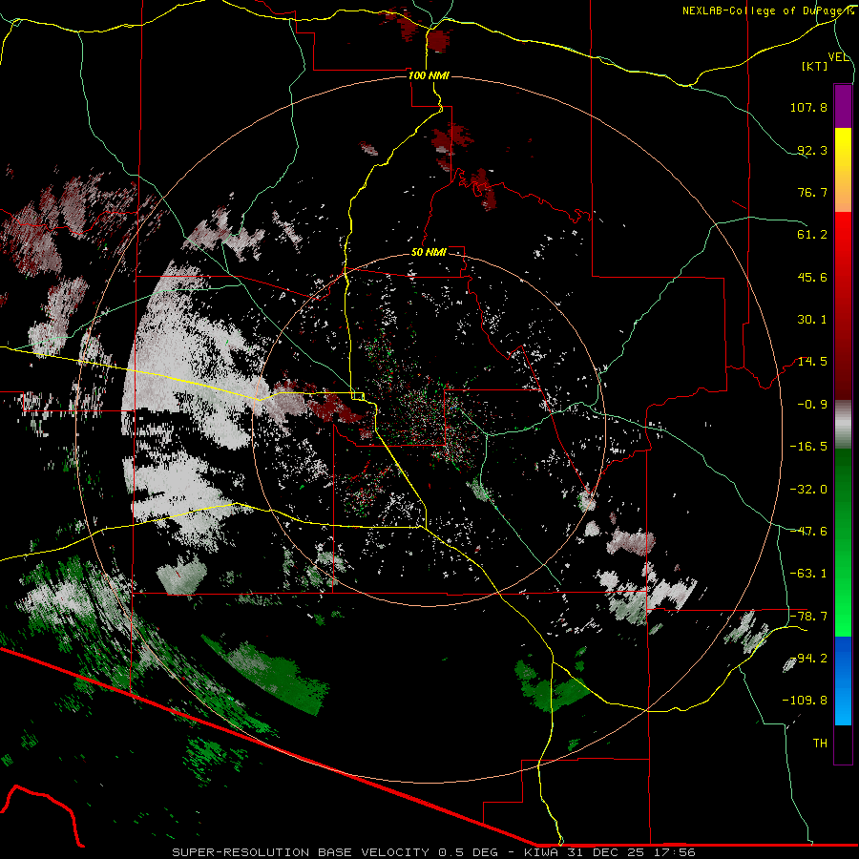Click the 50 NMI range ring label

[x=429, y=252]
